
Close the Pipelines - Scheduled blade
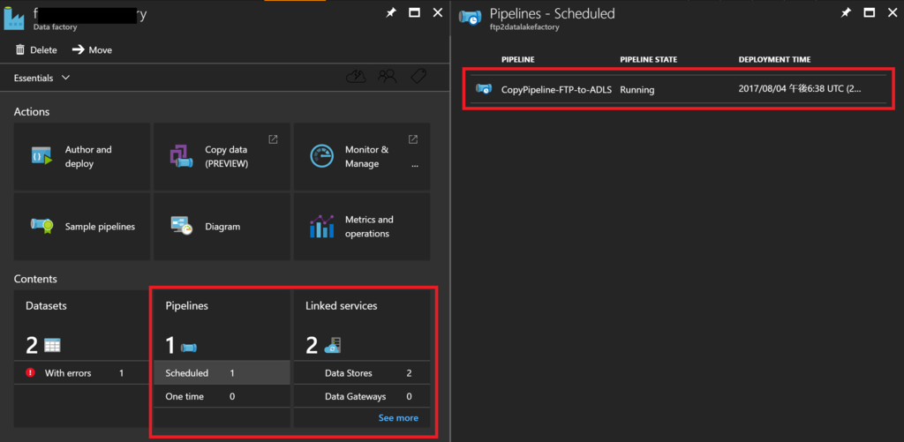click(x=893, y=12)
